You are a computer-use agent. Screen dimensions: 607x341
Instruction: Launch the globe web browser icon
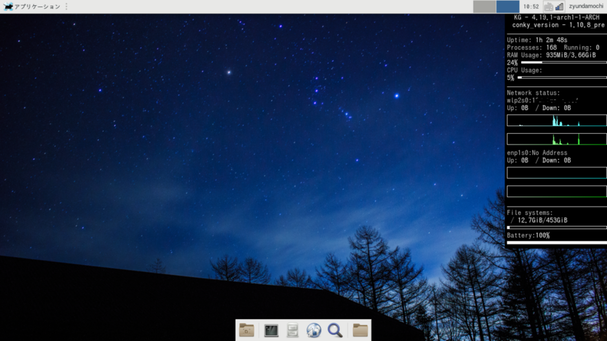click(x=314, y=330)
